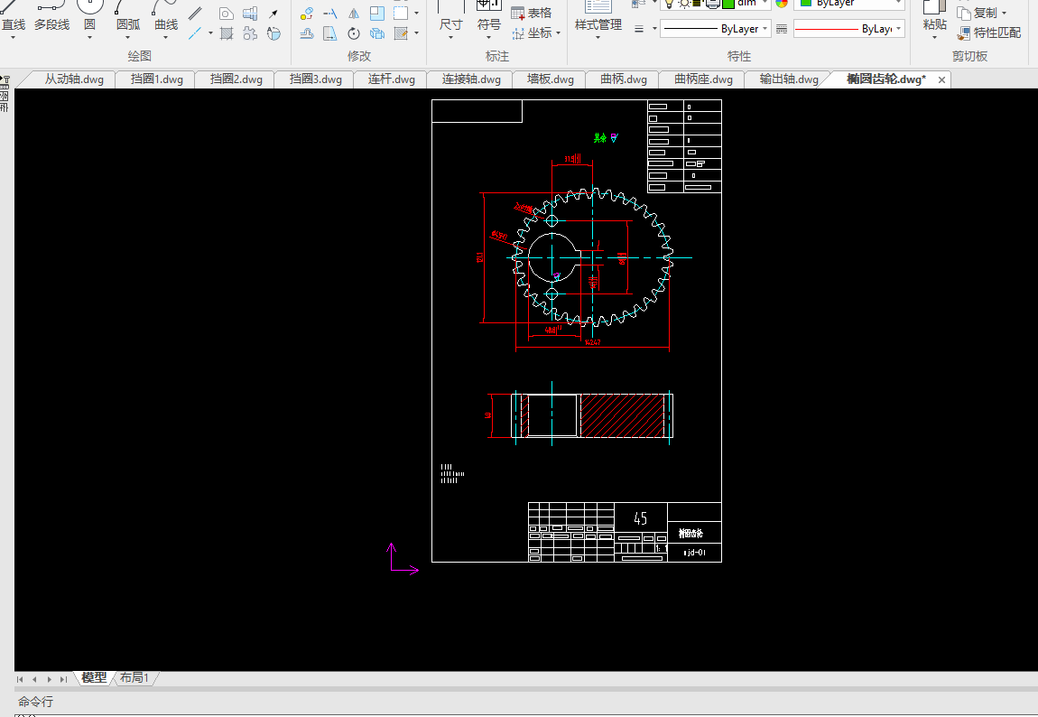
Task: Toggle the layer on/off light bulb
Action: pos(669,4)
